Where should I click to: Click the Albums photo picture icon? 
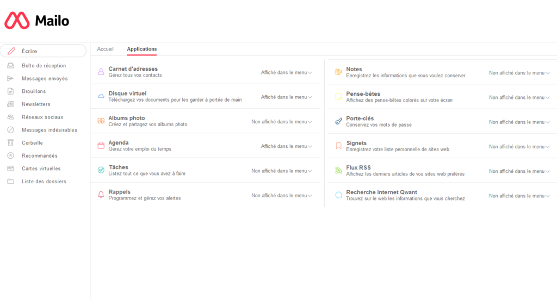pyautogui.click(x=101, y=121)
